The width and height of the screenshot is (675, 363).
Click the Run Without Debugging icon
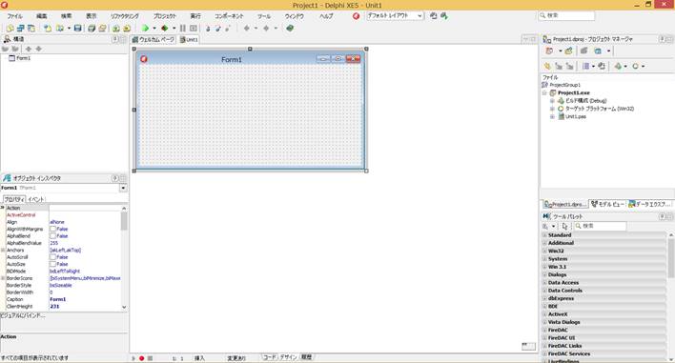pyautogui.click(x=164, y=28)
